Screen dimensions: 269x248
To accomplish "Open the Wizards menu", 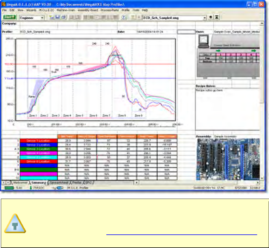I will click(31, 10).
